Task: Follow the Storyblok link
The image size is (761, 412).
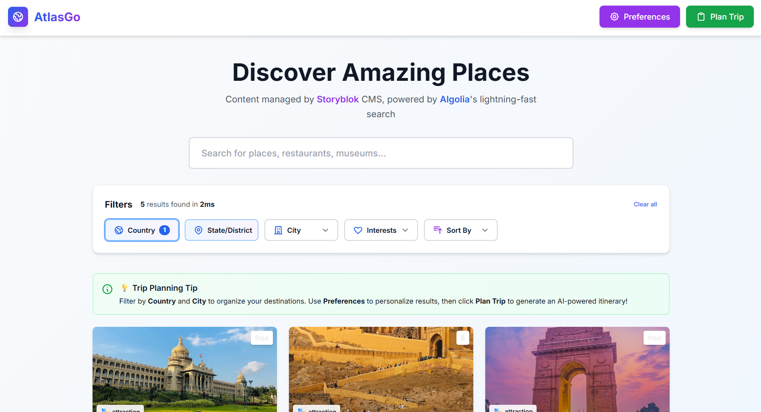Action: 338,99
